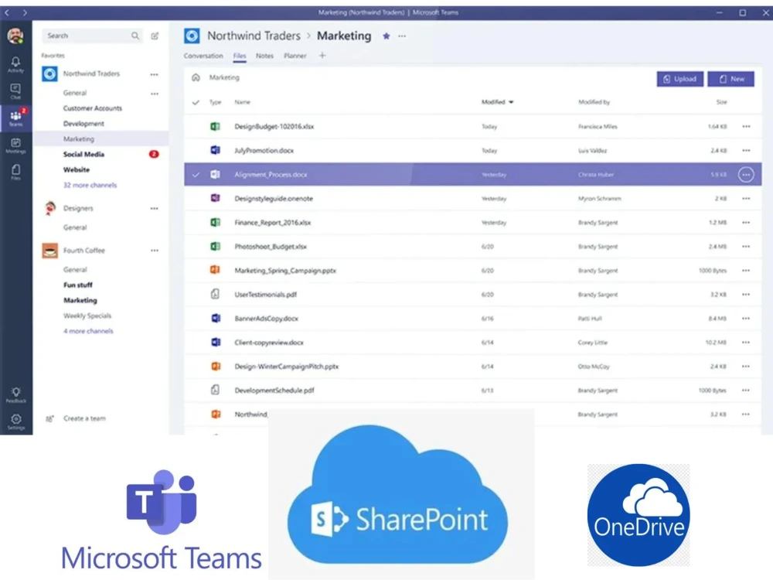
Task: Open more options for Northwind Traders team
Action: click(155, 73)
